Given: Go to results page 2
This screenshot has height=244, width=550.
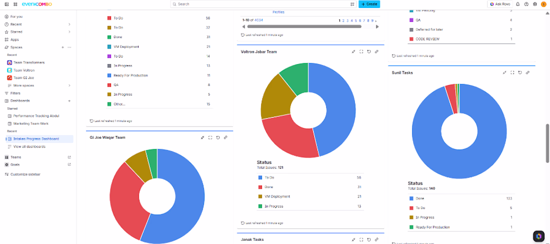Looking at the screenshot, I should tap(343, 20).
